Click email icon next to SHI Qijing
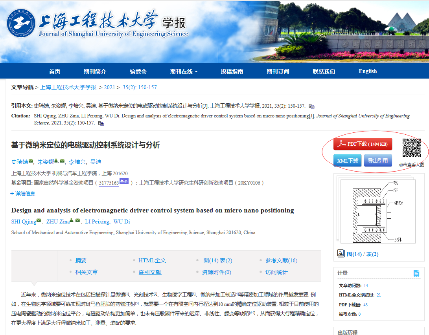Viewport: 429px width, 335px height. (39, 221)
